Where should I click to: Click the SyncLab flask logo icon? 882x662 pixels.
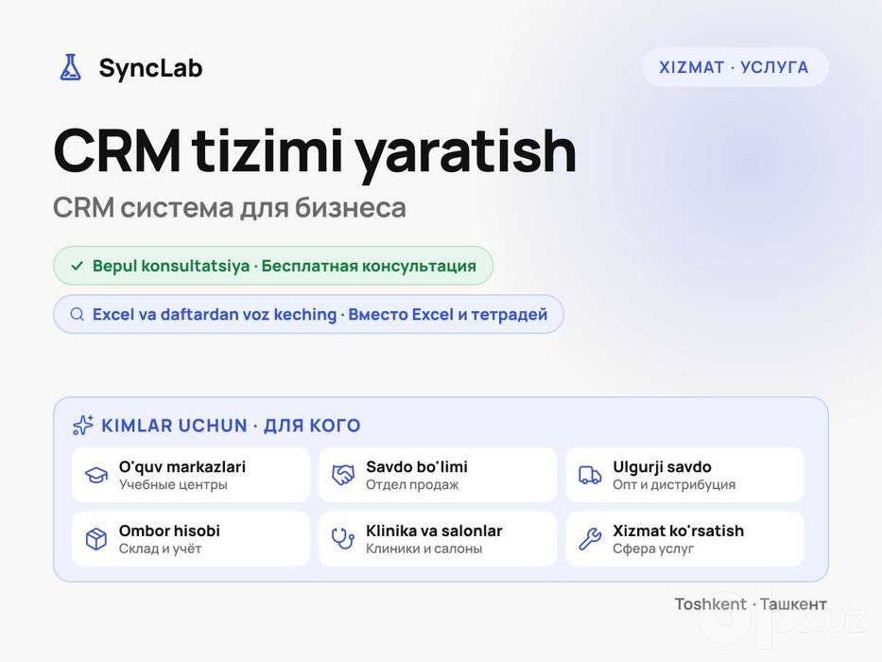coord(71,67)
